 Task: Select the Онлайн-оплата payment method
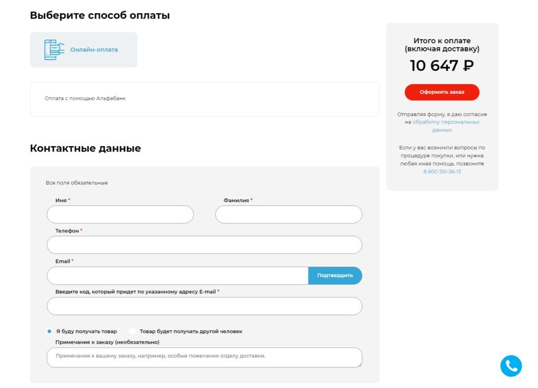(84, 50)
